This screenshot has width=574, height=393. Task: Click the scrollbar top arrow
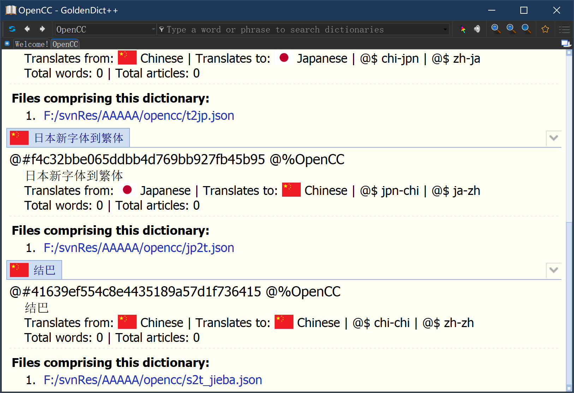569,53
